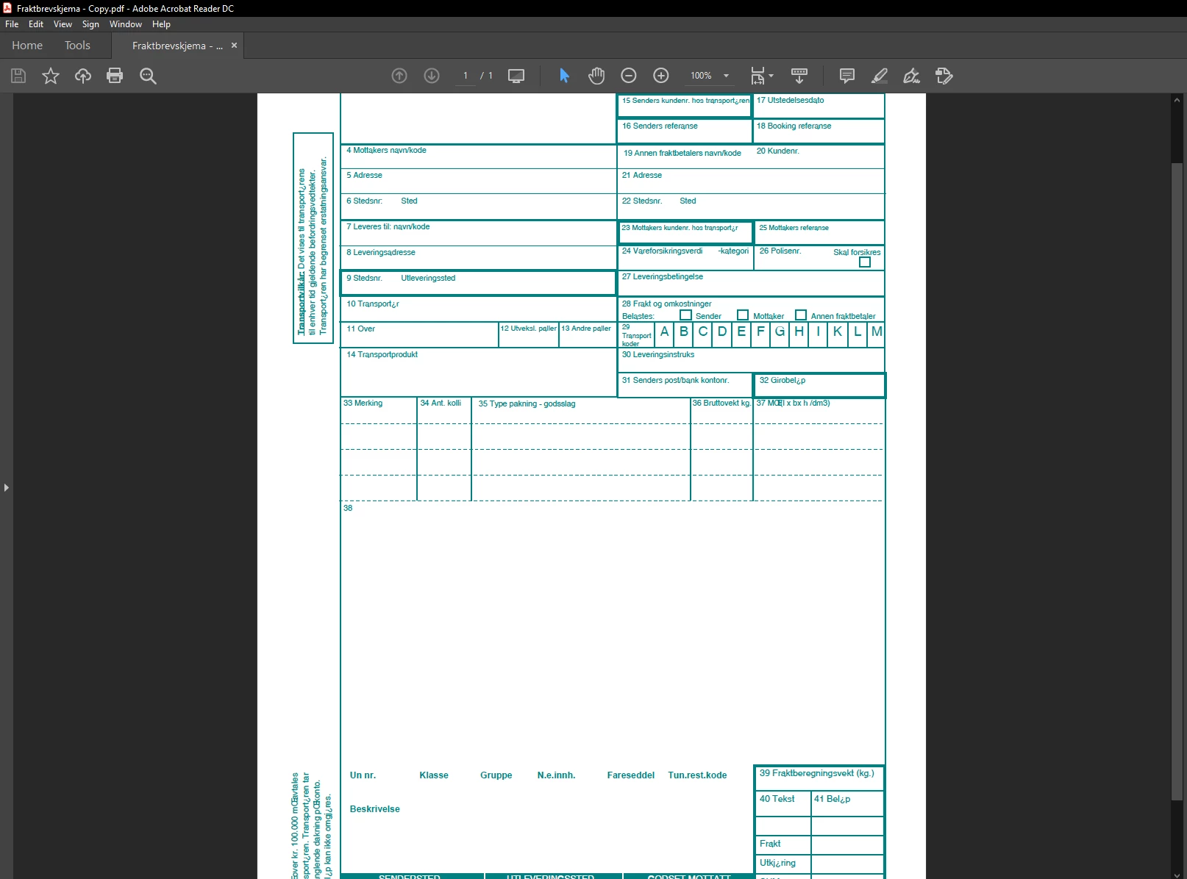1187x879 pixels.
Task: Select the Highlight text pen tool
Action: 880,76
